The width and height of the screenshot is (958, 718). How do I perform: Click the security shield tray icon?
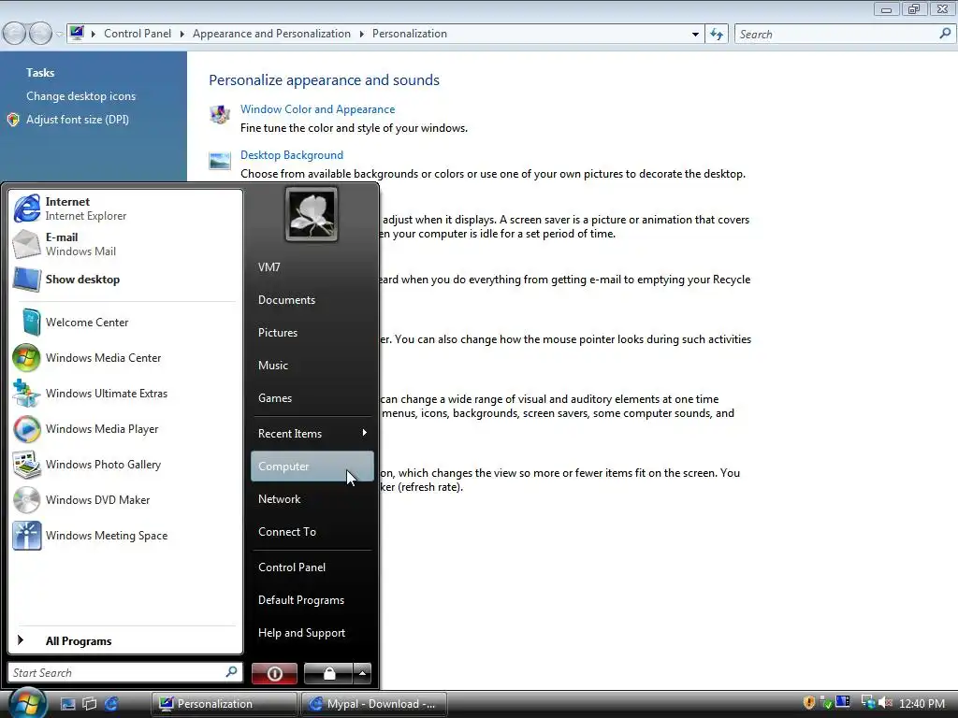coord(809,703)
